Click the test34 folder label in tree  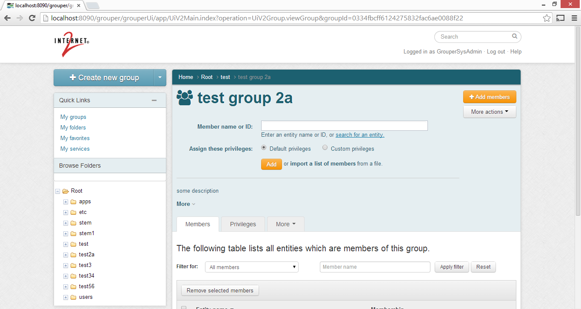[86, 276]
